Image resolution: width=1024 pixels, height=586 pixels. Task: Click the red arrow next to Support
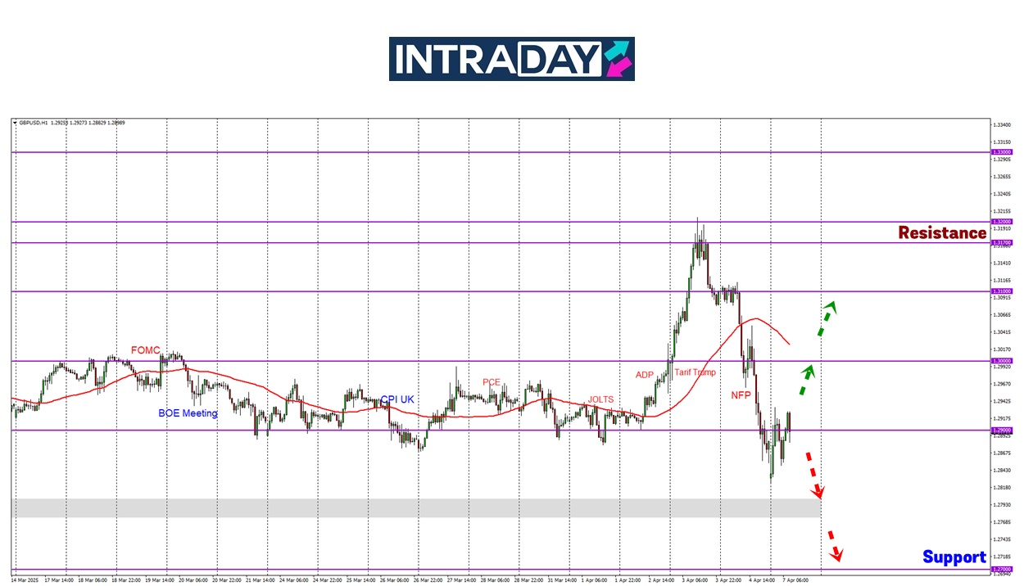832,543
